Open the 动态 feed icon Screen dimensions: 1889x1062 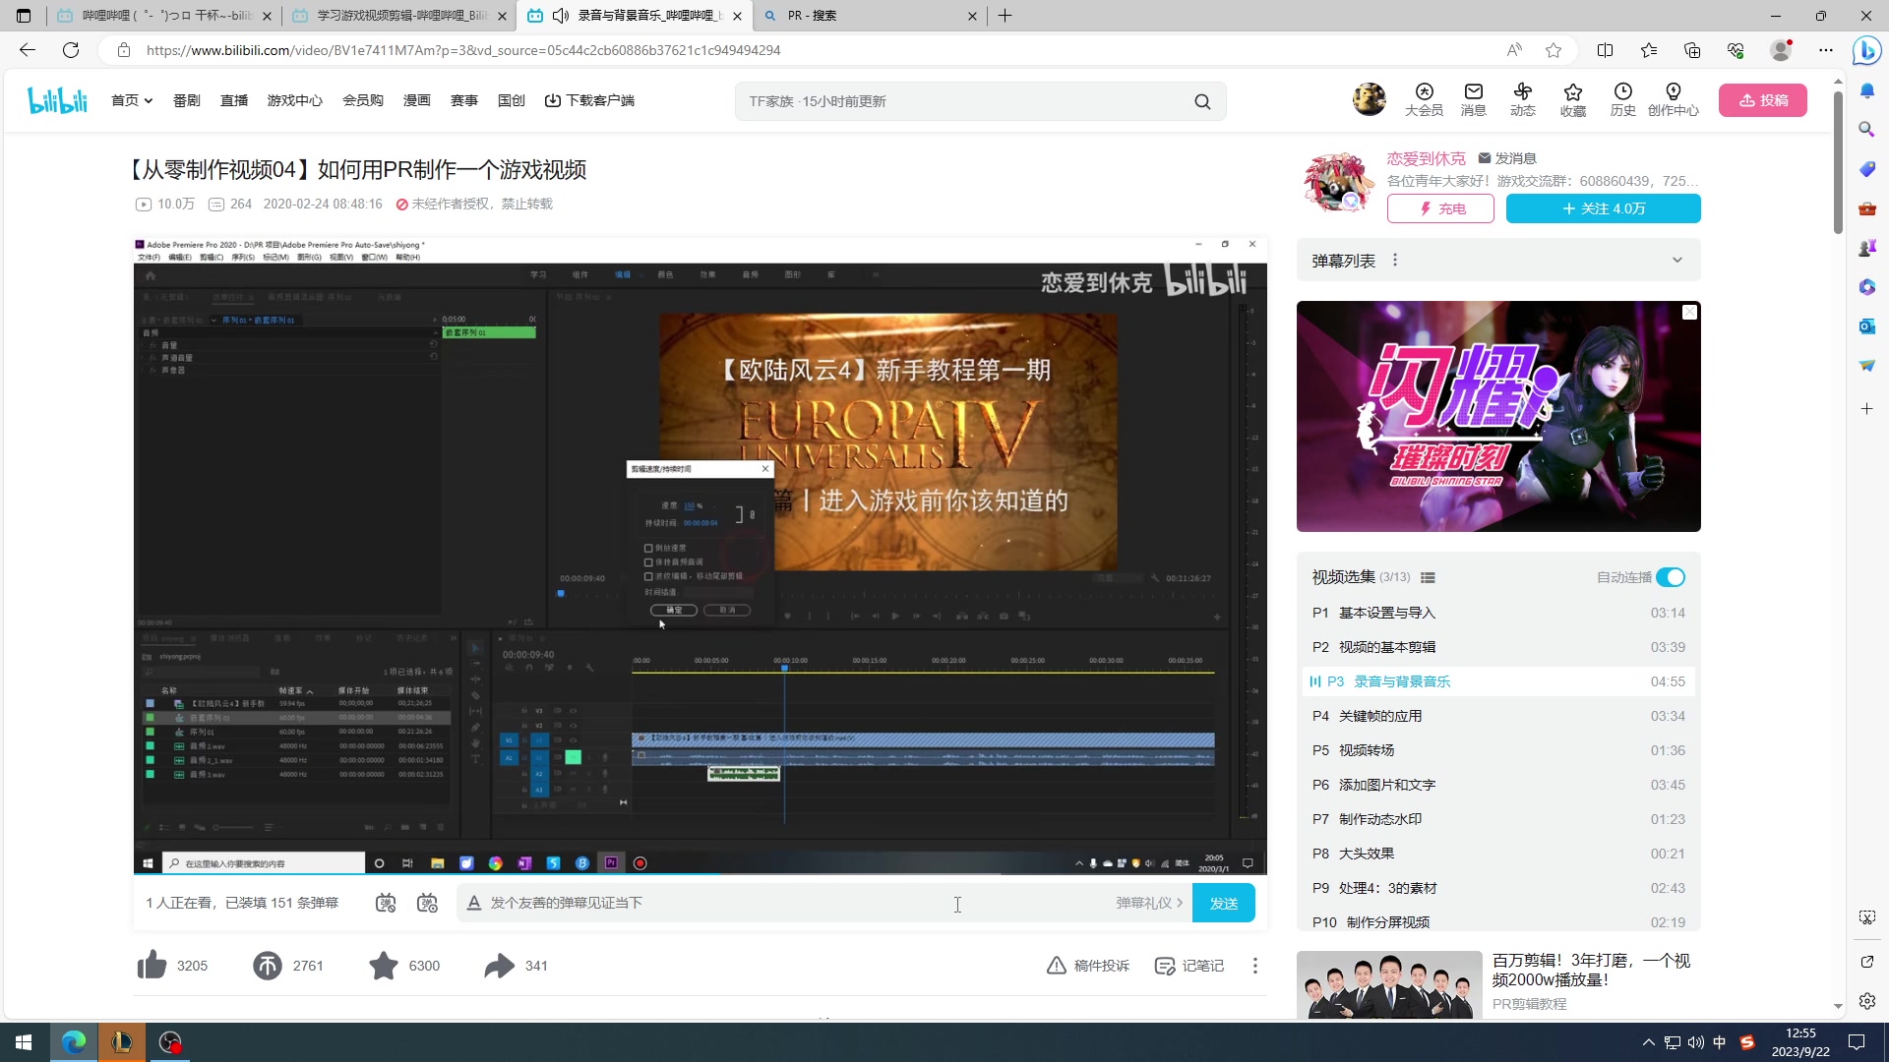(x=1523, y=100)
